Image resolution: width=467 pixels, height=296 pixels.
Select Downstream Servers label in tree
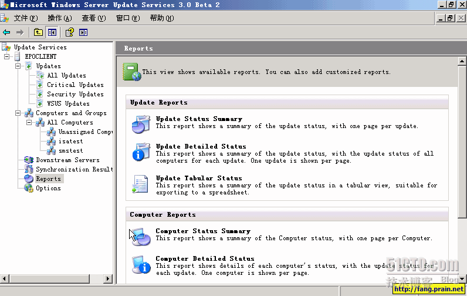(x=67, y=160)
